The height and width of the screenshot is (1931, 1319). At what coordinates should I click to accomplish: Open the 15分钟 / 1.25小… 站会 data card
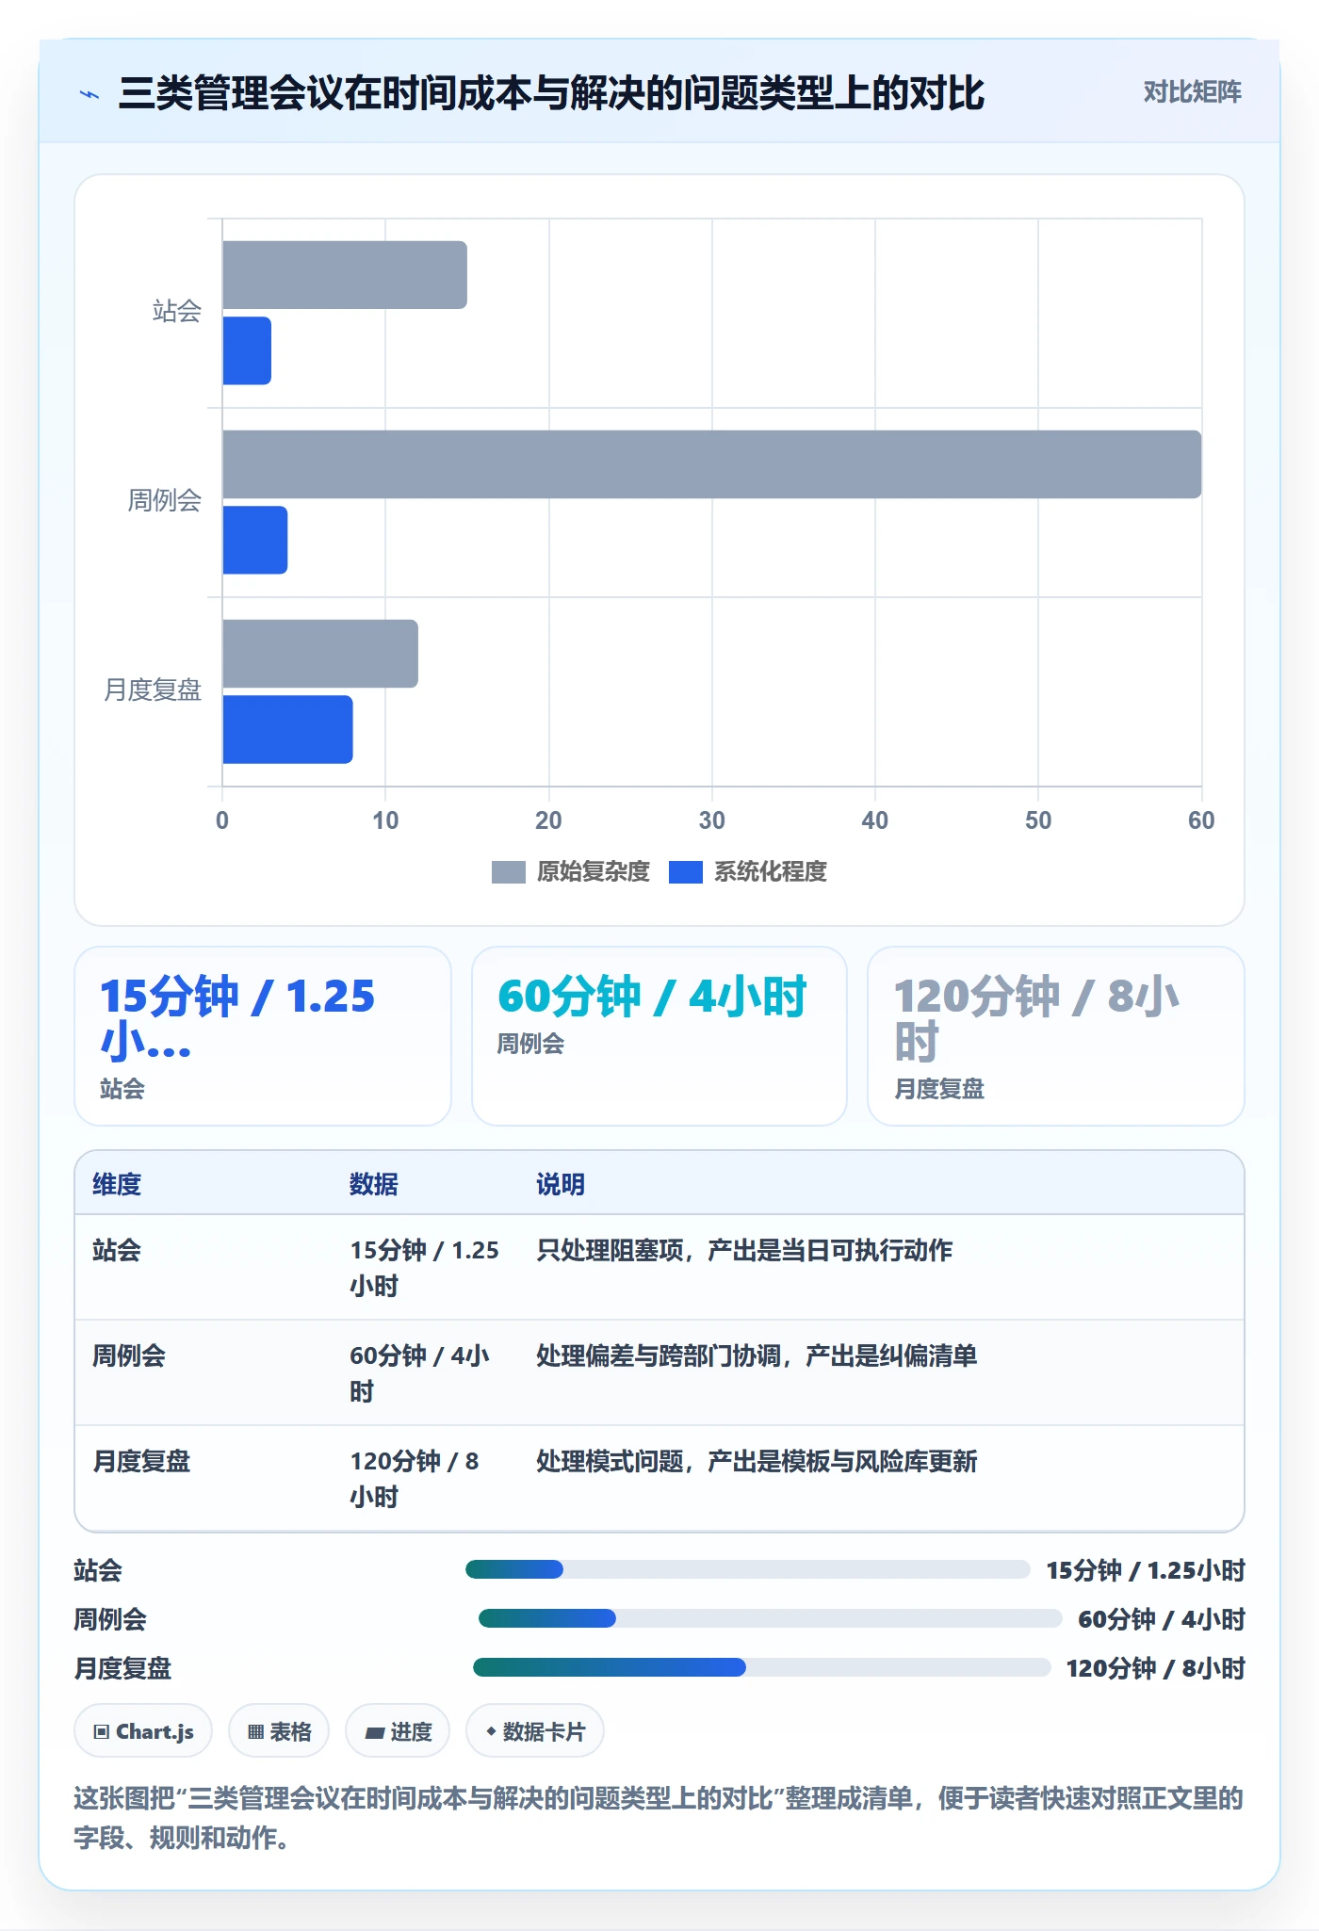(x=263, y=1036)
